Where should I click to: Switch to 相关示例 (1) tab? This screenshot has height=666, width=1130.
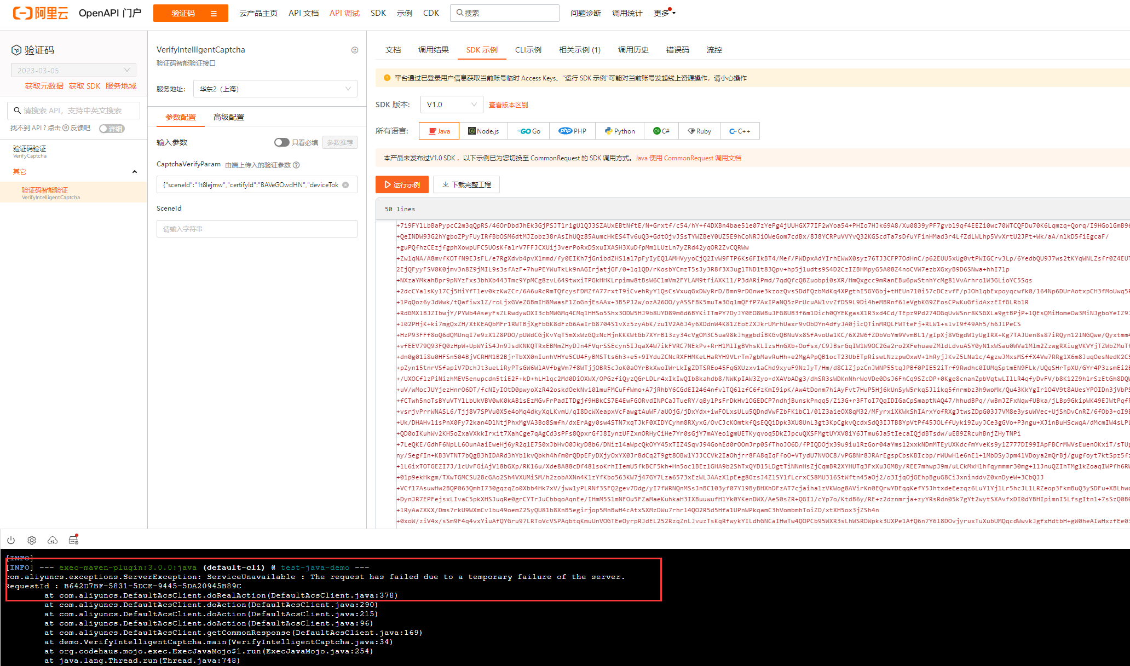coord(580,50)
